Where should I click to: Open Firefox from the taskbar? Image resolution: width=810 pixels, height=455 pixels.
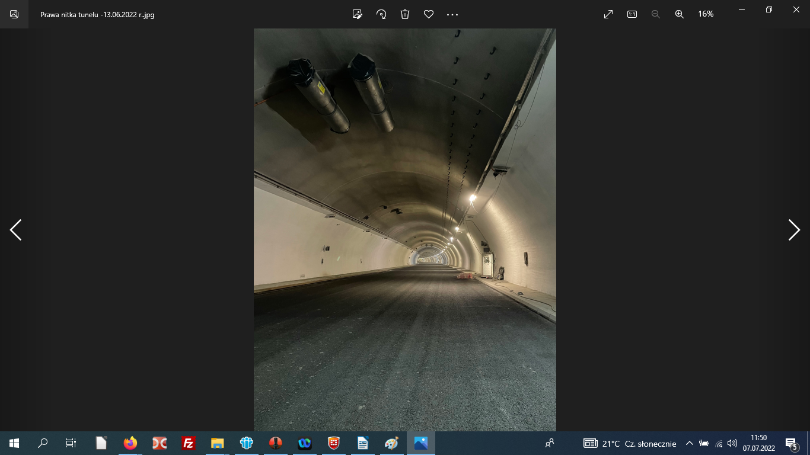click(130, 443)
